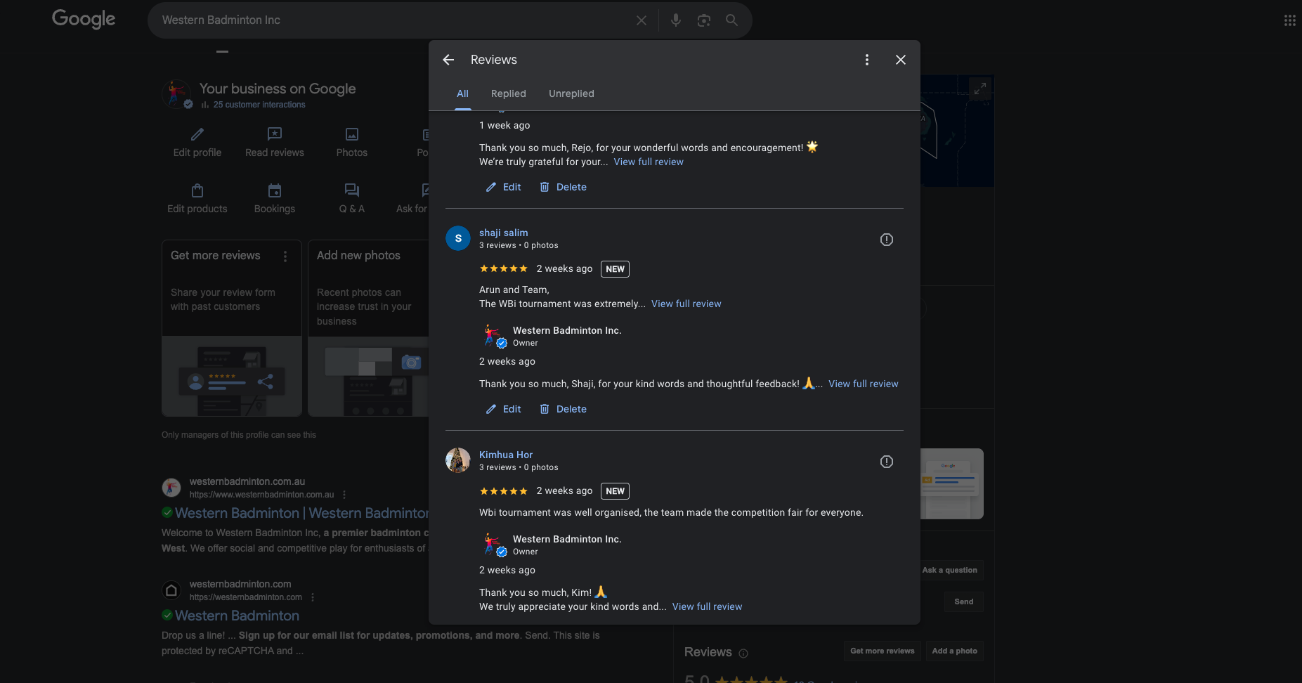
Task: Expand shaji salim's review with View full review
Action: (686, 304)
